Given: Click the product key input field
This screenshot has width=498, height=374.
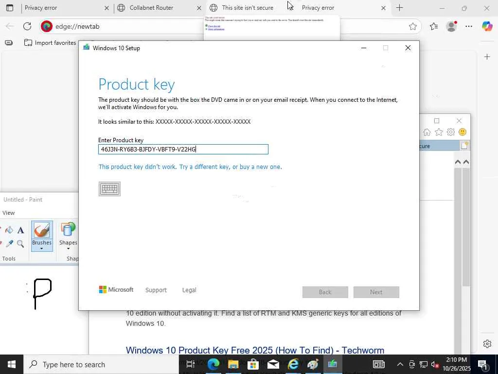Looking at the screenshot, I should click(x=183, y=149).
